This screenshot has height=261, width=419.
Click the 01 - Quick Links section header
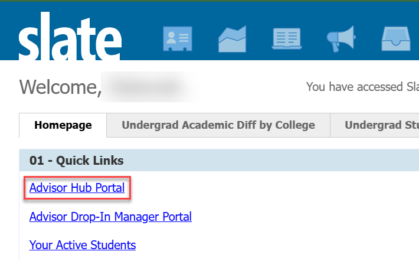77,161
